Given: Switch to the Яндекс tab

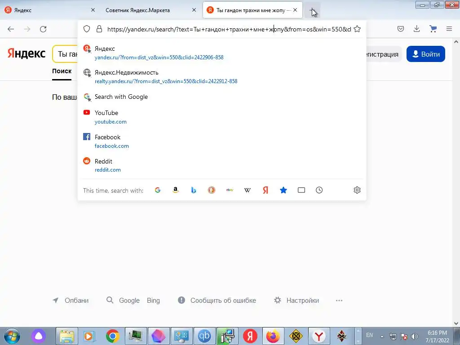Looking at the screenshot, I should point(49,10).
